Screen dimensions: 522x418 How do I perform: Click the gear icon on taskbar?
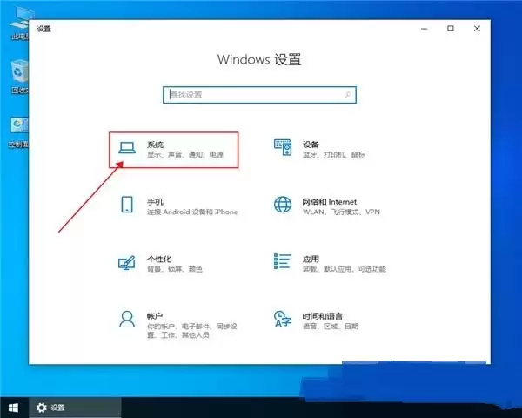(41, 408)
